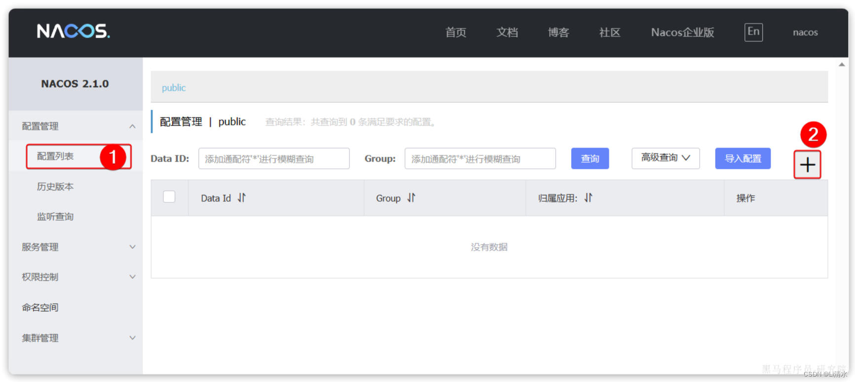Click the NACOS logo
Viewport: 855px width, 382px height.
[x=74, y=31]
